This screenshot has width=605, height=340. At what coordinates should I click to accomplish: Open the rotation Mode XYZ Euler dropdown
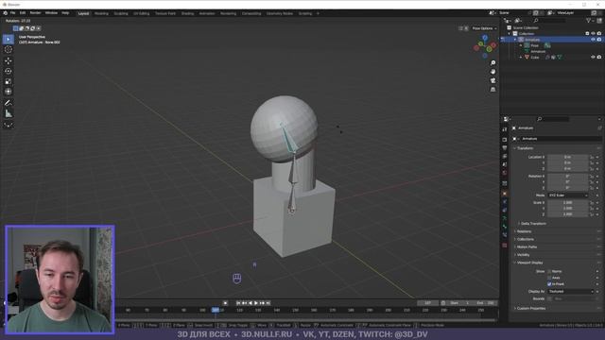pyautogui.click(x=567, y=195)
